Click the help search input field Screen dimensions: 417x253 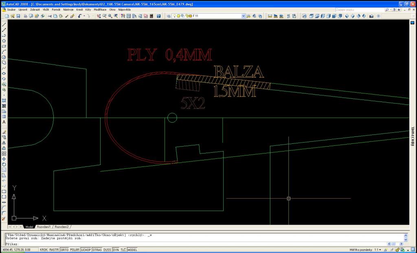pos(359,9)
